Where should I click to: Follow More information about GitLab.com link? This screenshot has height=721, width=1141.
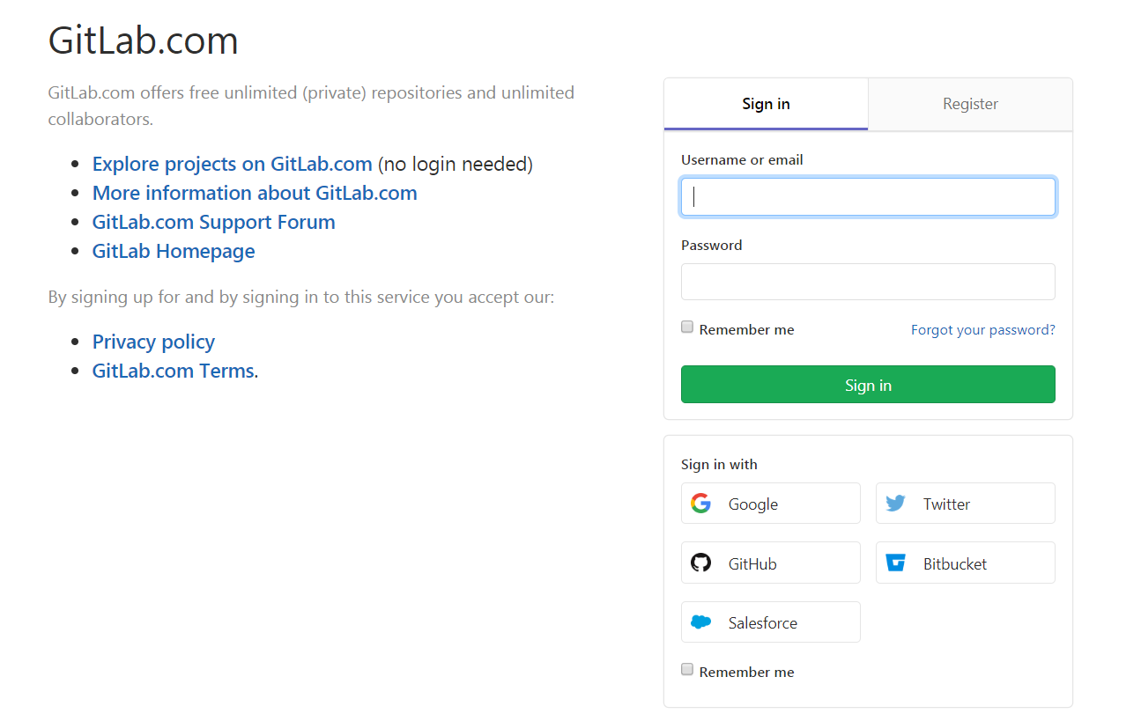tap(255, 194)
